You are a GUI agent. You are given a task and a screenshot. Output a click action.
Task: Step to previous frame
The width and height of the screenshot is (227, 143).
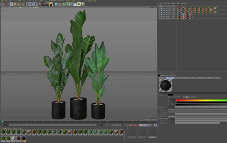point(113,125)
